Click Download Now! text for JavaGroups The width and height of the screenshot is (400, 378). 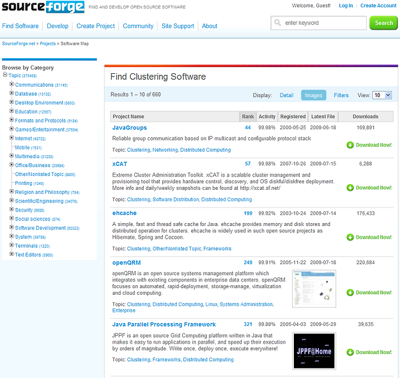(x=374, y=145)
